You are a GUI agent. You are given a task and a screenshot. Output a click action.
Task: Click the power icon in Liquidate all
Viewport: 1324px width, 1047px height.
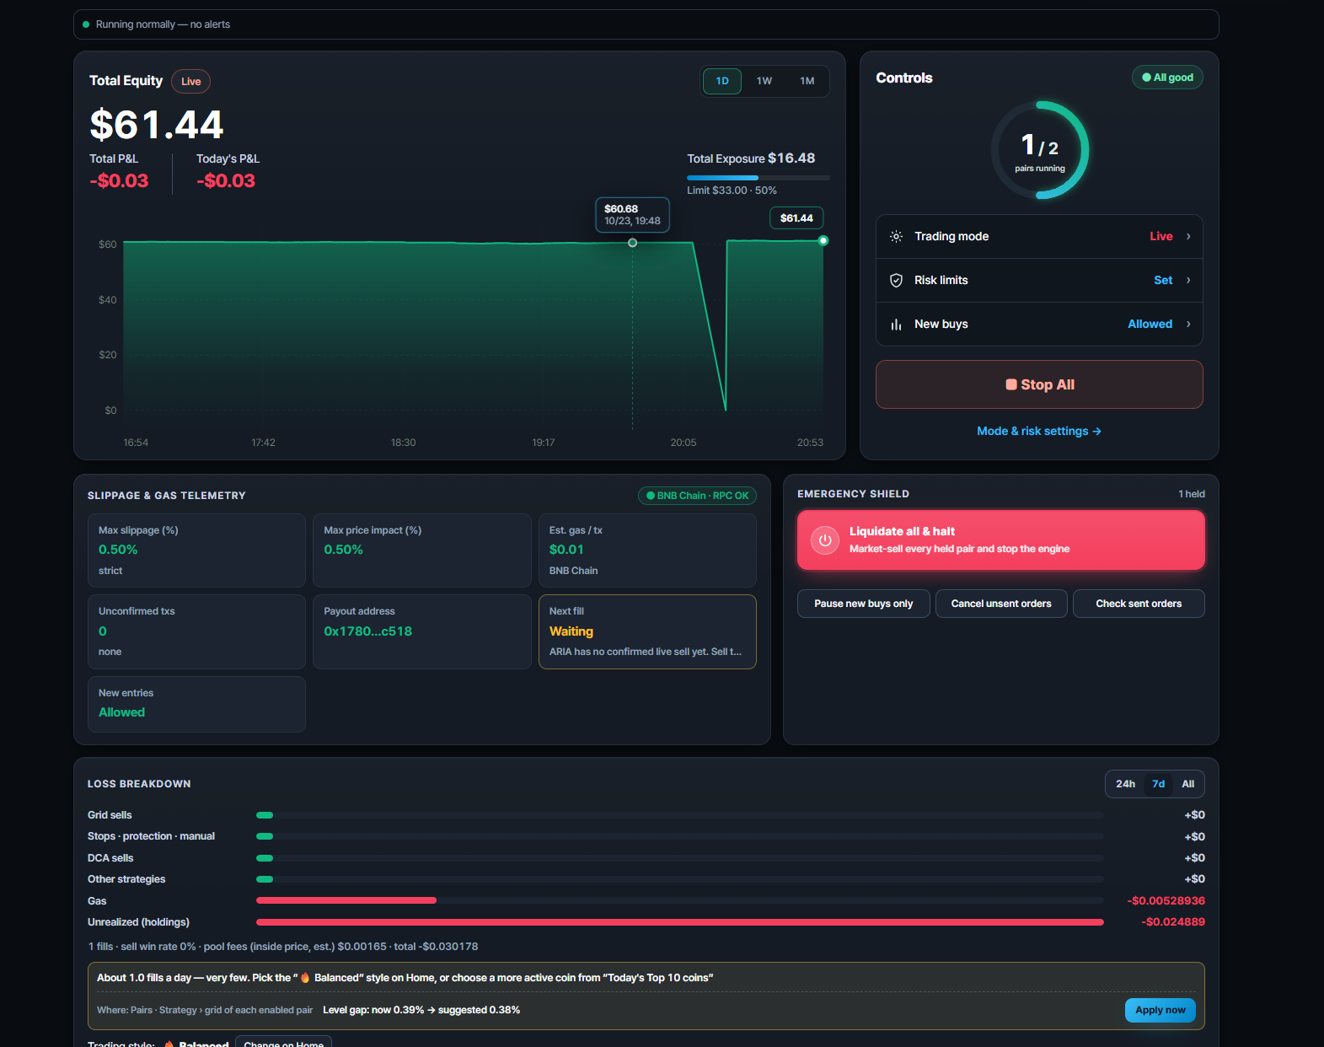coord(825,540)
